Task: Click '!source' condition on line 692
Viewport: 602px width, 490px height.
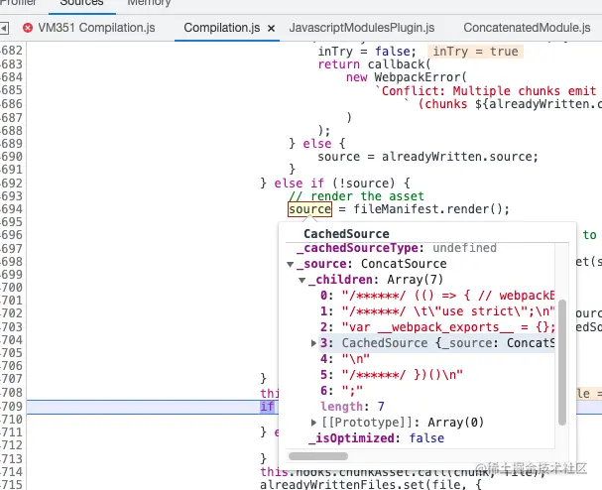Action: (366, 184)
